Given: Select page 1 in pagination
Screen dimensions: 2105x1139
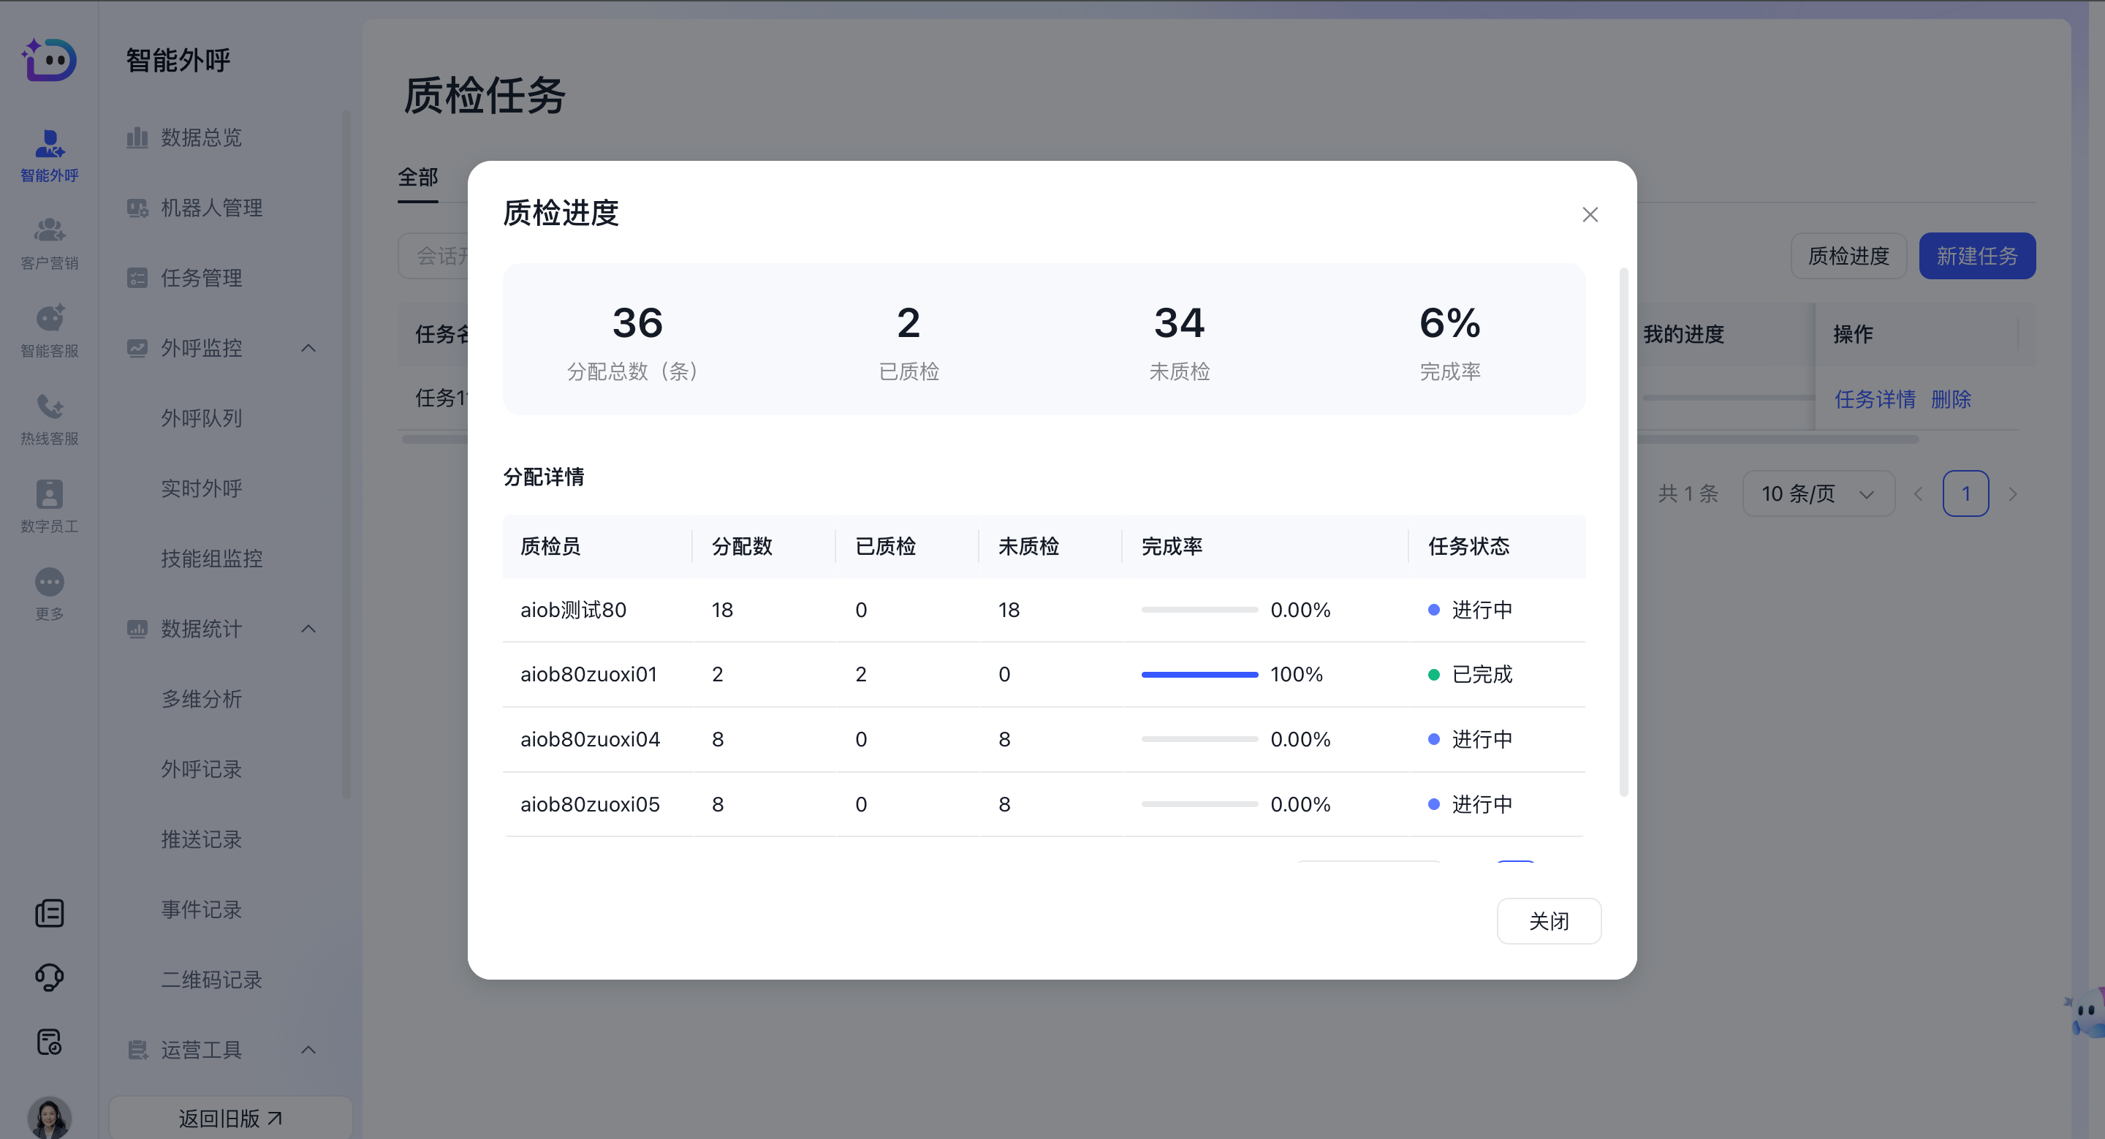Looking at the screenshot, I should click(1965, 493).
